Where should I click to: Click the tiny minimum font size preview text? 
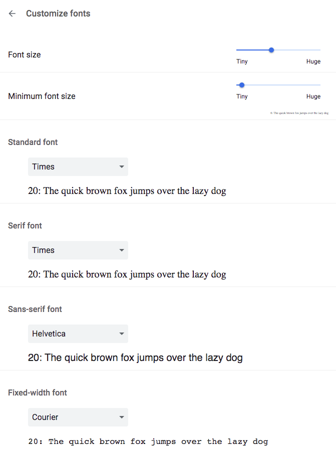click(299, 113)
